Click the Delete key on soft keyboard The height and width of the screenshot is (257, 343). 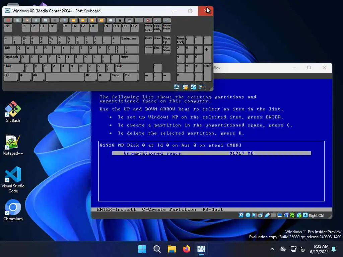[148, 50]
